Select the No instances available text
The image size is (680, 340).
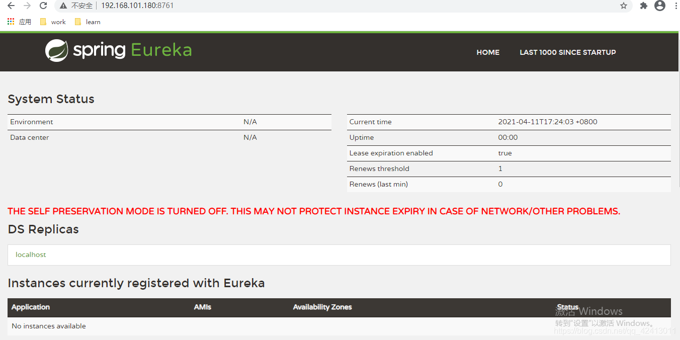[49, 326]
